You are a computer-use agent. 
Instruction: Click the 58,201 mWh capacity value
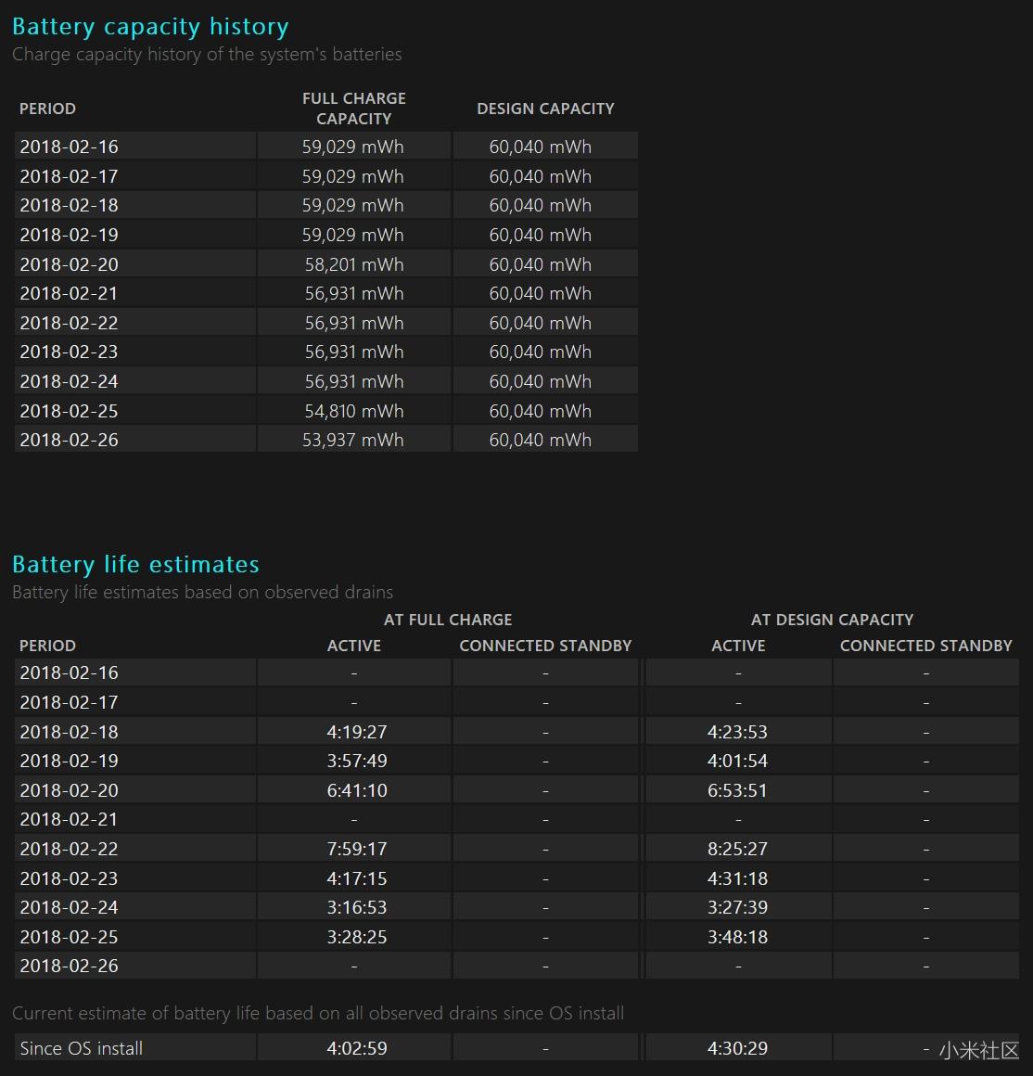pyautogui.click(x=353, y=264)
